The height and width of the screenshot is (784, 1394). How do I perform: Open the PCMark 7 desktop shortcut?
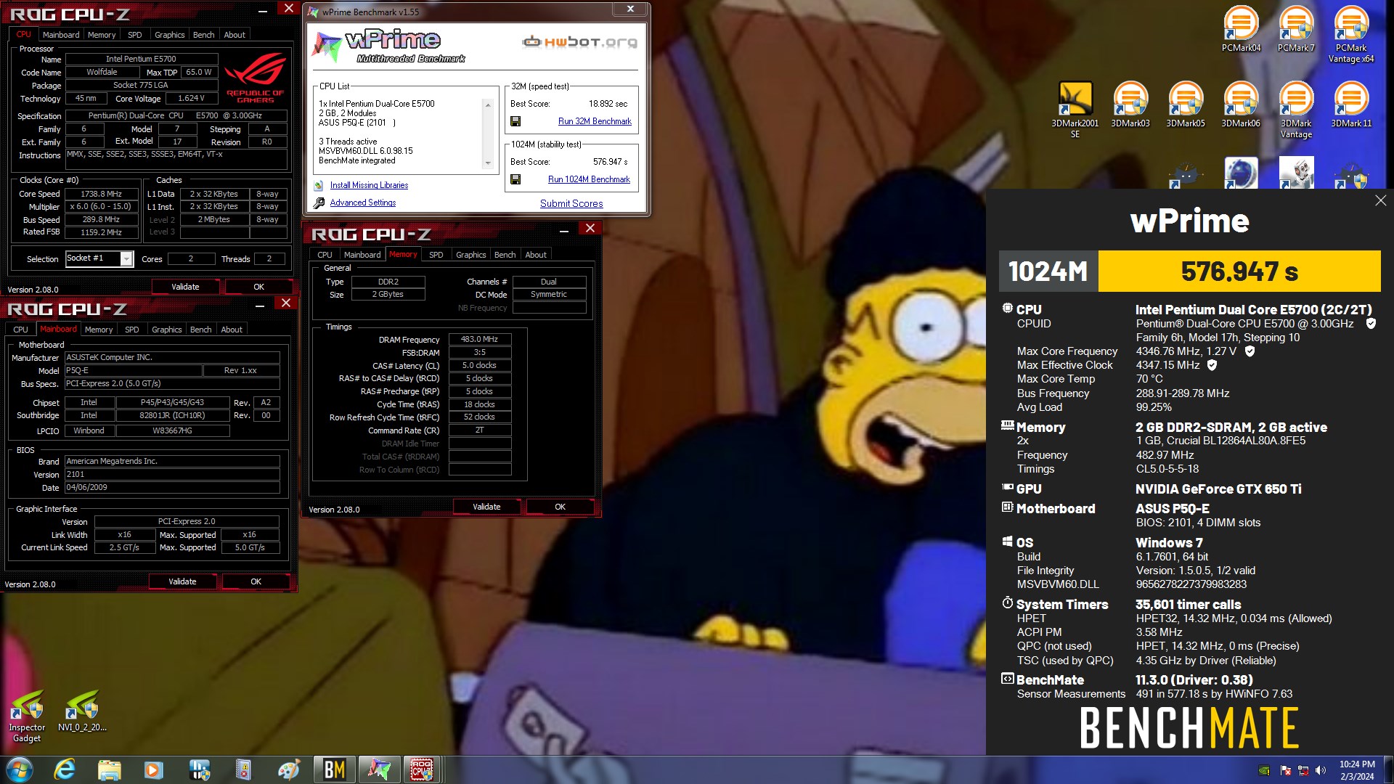click(1296, 29)
